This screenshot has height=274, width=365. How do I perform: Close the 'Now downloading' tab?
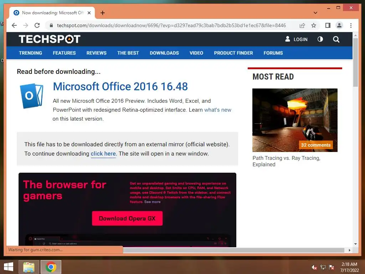coord(89,13)
